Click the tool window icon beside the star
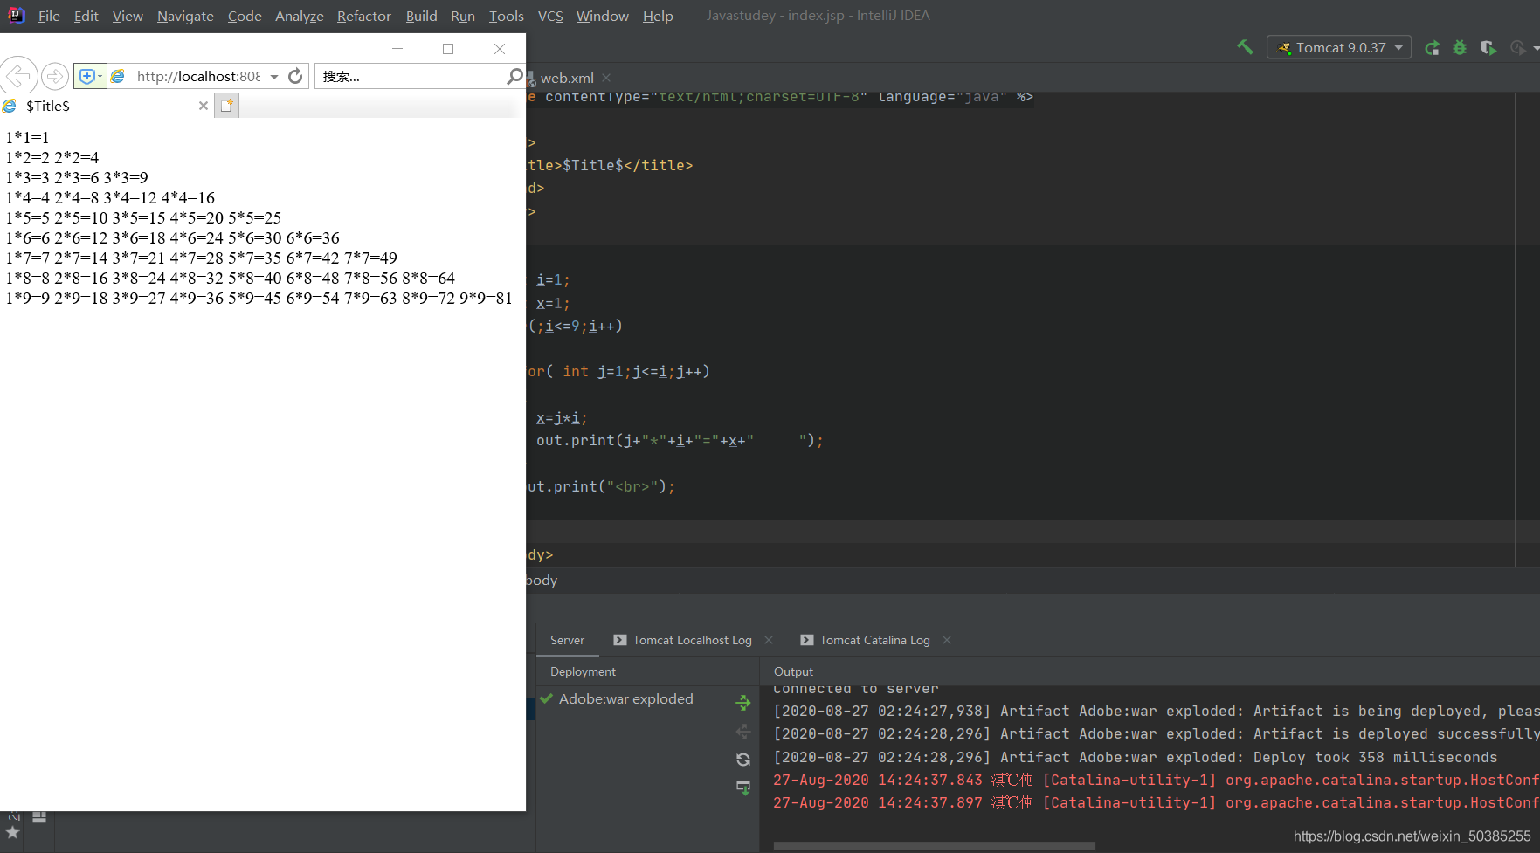The image size is (1540, 853). coord(39,817)
